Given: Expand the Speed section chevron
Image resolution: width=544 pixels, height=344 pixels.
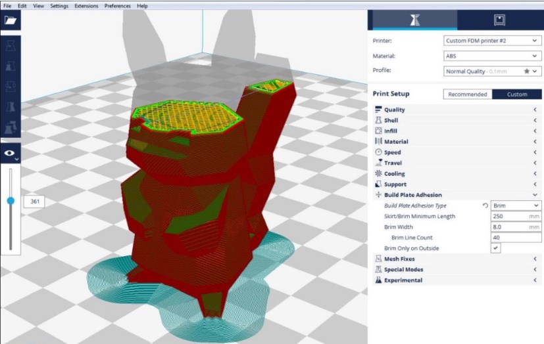Looking at the screenshot, I should click(535, 152).
